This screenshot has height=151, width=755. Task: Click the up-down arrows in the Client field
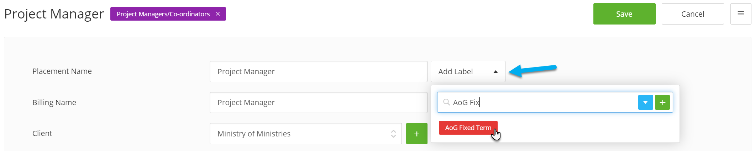[x=393, y=134]
